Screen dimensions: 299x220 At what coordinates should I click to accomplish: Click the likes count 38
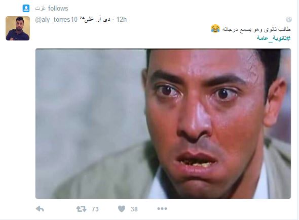coord(134,209)
